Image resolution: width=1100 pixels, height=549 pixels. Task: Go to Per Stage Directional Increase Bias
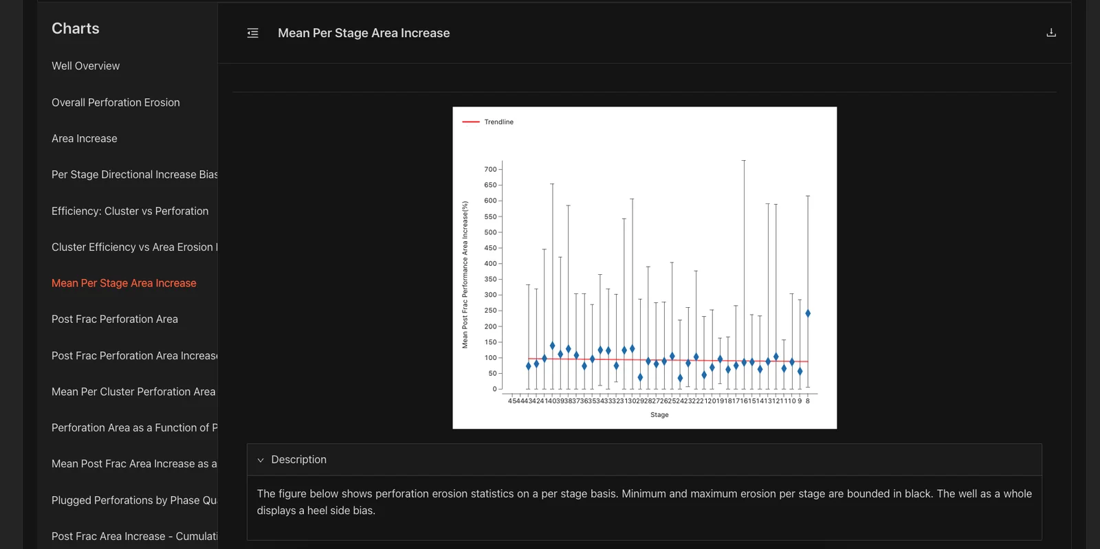[135, 175]
